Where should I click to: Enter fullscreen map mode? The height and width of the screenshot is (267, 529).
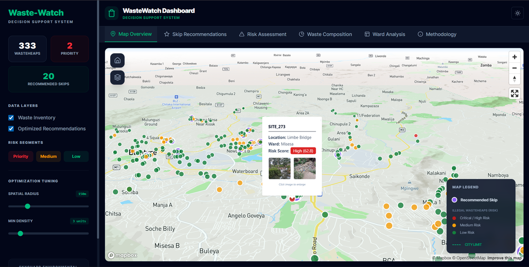(514, 93)
